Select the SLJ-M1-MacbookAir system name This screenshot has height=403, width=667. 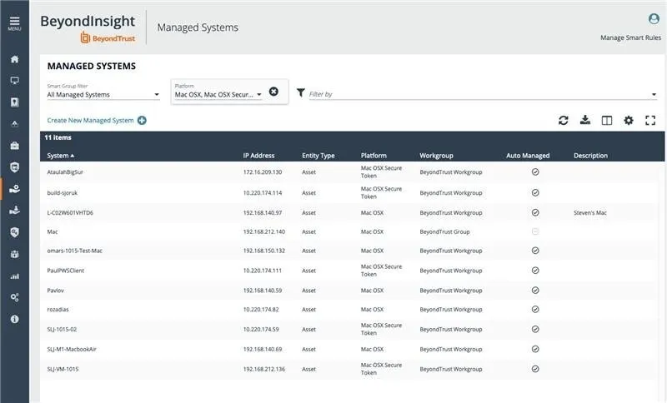pyautogui.click(x=72, y=349)
